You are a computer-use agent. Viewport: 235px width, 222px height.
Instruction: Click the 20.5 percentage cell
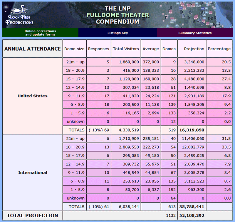(x=219, y=62)
